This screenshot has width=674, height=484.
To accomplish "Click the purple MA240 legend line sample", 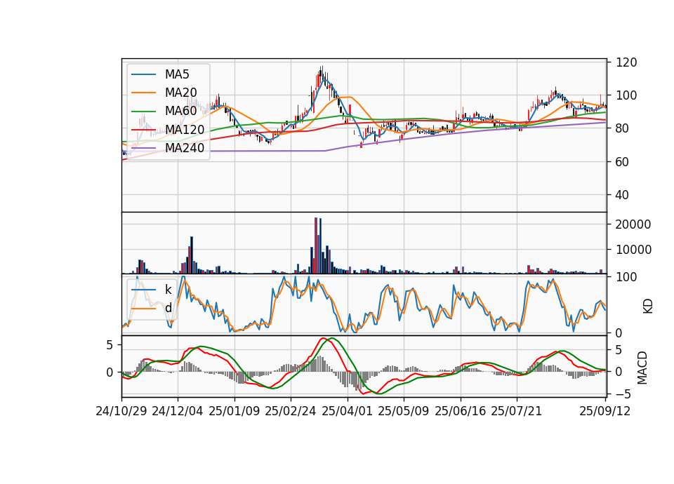I will tap(143, 148).
